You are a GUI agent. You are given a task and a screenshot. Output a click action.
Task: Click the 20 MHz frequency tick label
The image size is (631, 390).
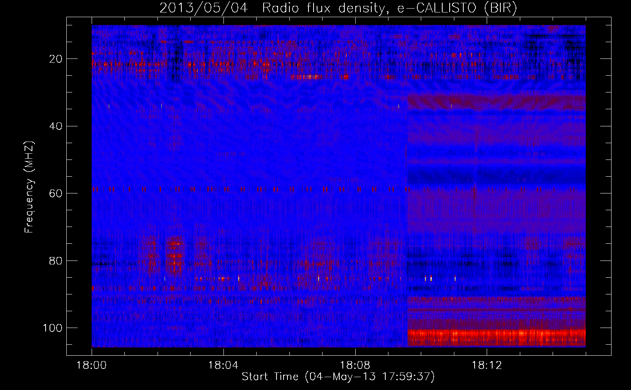coord(56,59)
